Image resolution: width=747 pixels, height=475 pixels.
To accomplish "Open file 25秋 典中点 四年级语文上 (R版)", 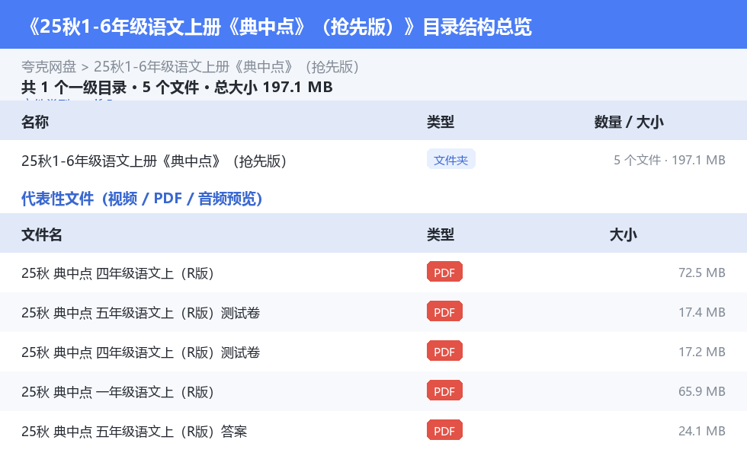I will click(x=117, y=273).
